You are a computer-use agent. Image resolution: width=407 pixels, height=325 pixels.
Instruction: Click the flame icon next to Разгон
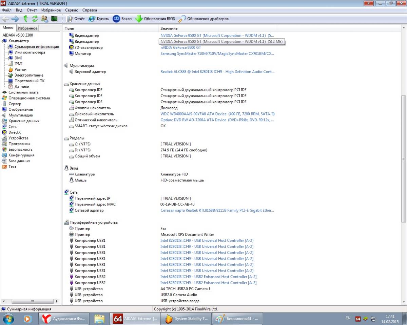click(11, 69)
